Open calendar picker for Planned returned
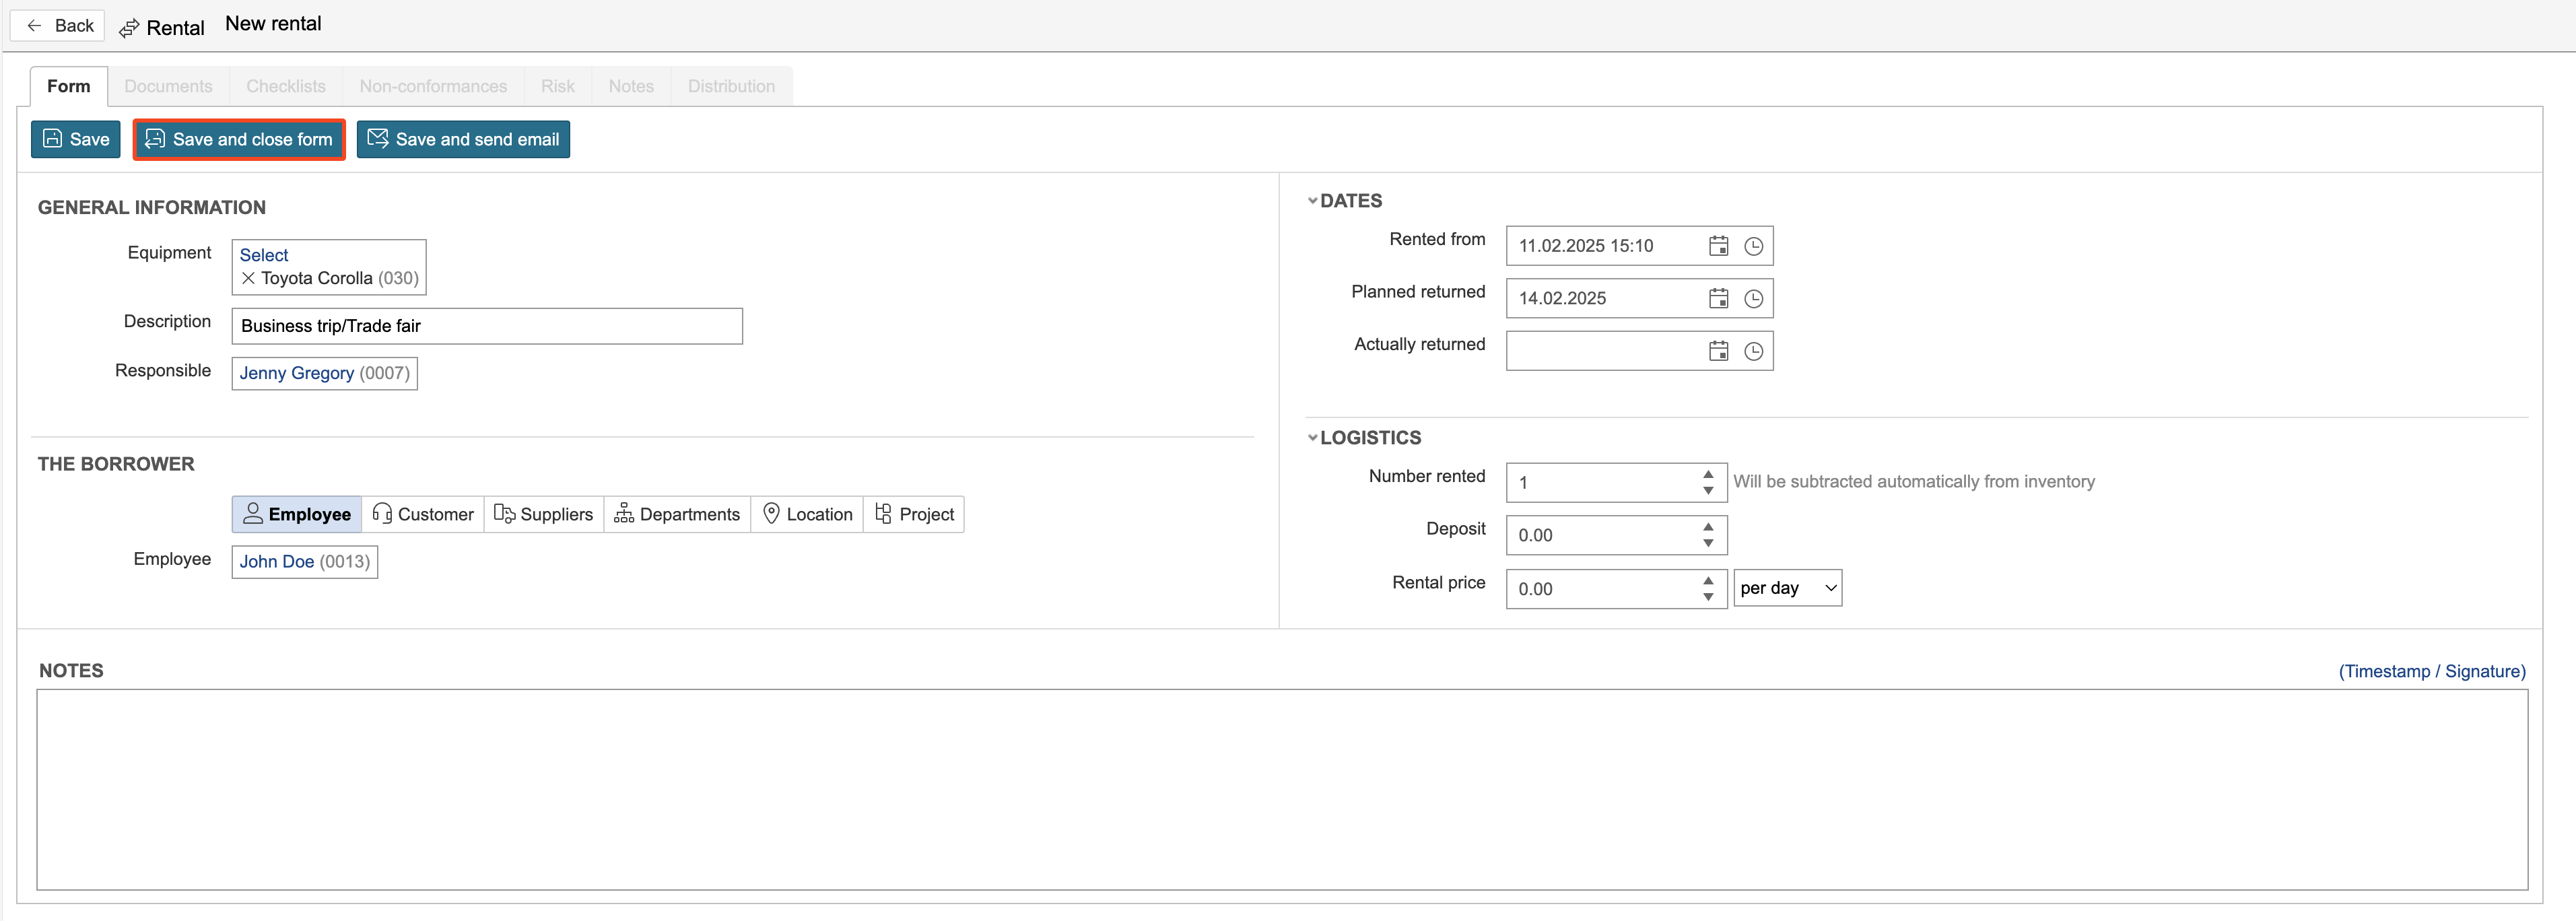Screen dimensions: 2576x921 1718,298
